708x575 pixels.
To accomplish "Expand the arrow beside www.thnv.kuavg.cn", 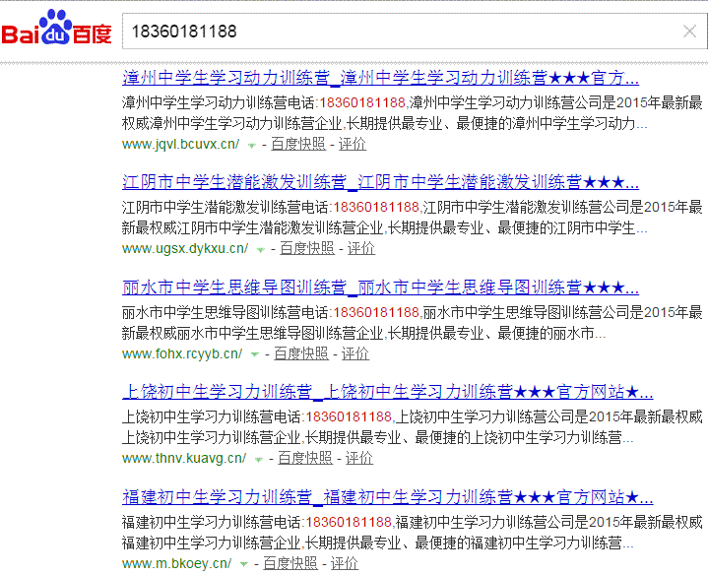I will (258, 460).
